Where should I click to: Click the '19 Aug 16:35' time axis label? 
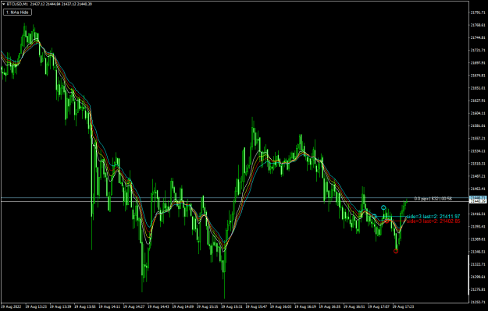(x=330, y=306)
